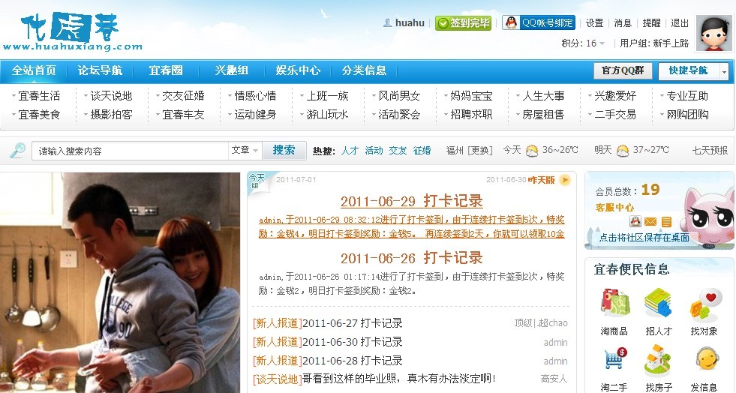
Task: Click the 搜索 button
Action: pos(284,150)
